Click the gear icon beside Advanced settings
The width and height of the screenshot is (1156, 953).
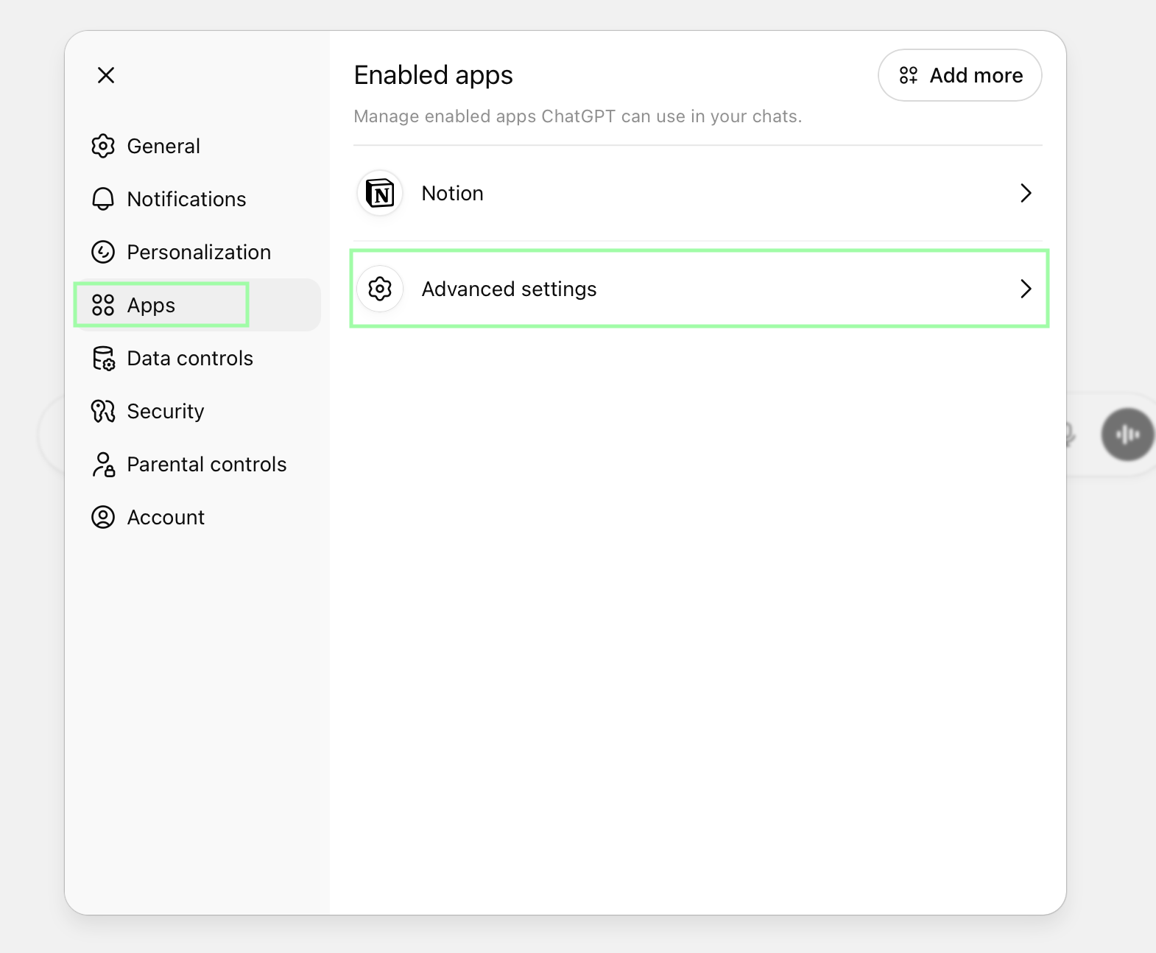(x=380, y=289)
